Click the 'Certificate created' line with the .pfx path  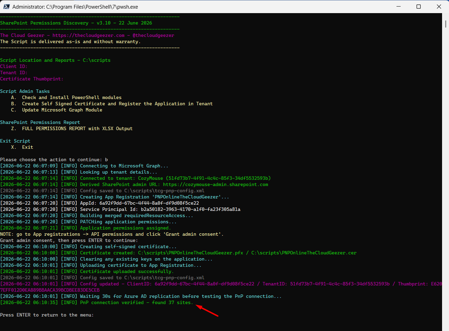[178, 253]
